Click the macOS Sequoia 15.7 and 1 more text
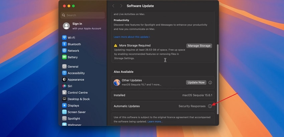 tap(141, 85)
